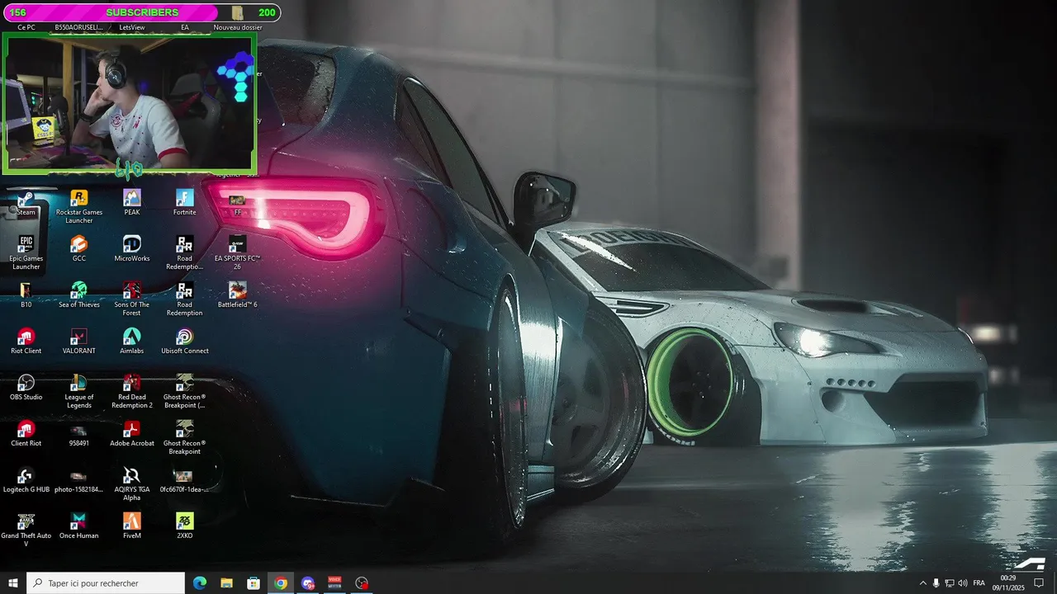Open the MicroWorks shortcut
Viewport: 1057px width, 594px height.
click(132, 249)
